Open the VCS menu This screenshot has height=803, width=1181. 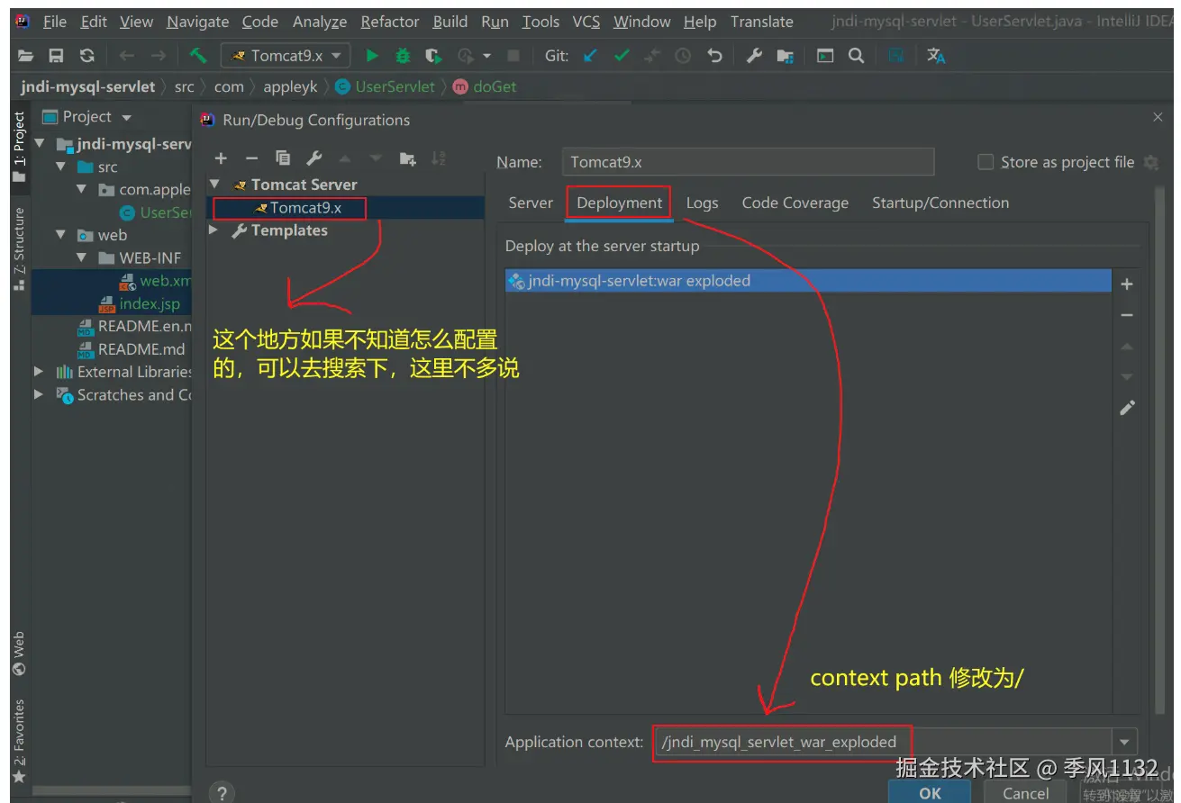pos(586,22)
